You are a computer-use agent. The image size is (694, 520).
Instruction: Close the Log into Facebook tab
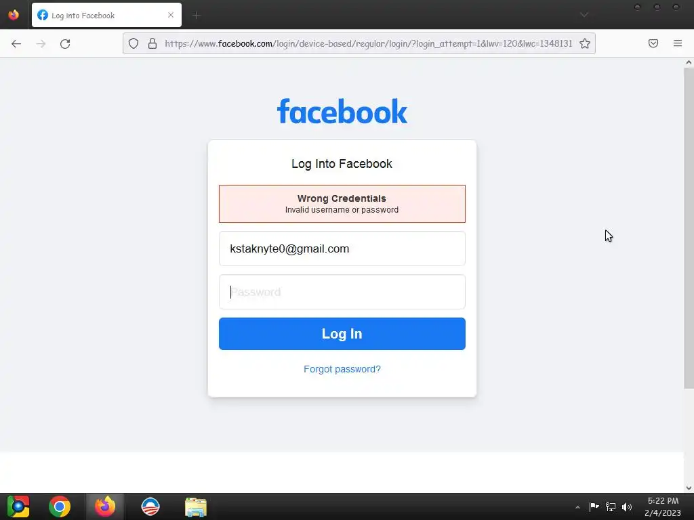(x=171, y=15)
